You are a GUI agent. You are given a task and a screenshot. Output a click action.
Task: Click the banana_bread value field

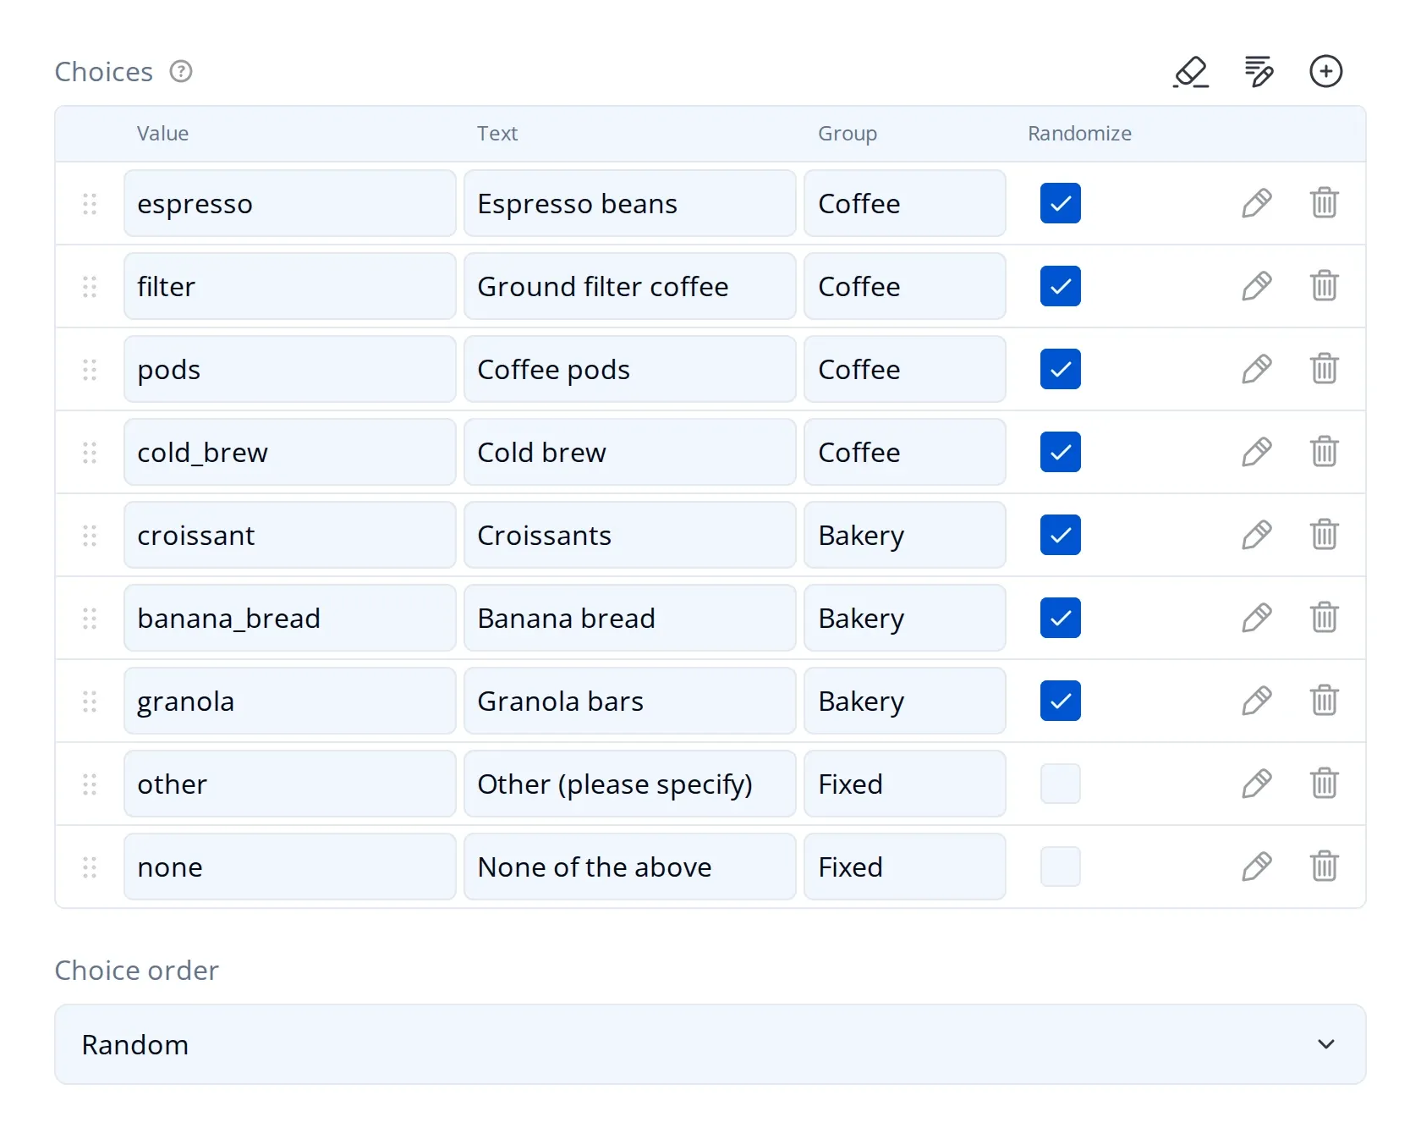(290, 618)
